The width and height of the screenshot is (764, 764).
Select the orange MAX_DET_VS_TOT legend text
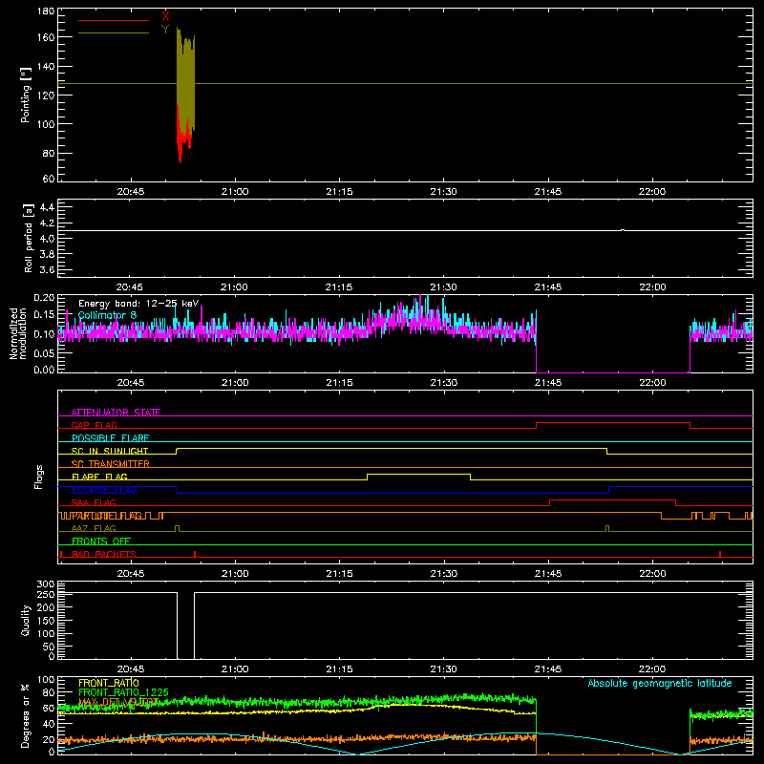(118, 702)
